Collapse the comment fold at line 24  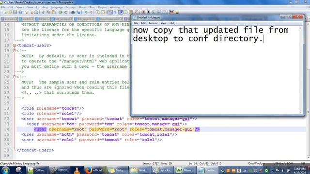[x=15, y=77]
